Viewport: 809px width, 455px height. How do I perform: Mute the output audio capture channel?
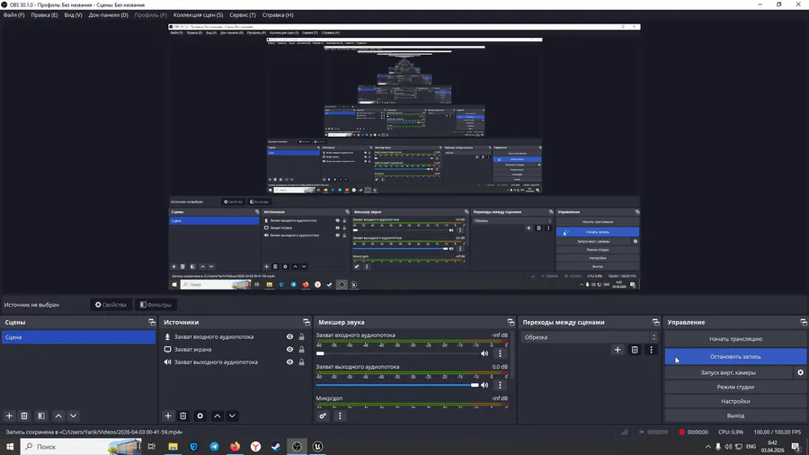tap(485, 385)
